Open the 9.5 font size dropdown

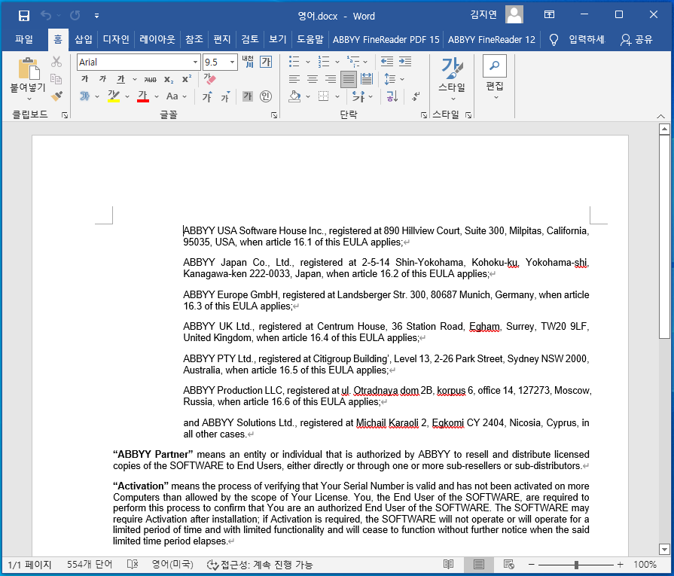(x=232, y=62)
